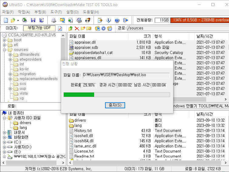
Task: Open the 설정(O) menu
Action: tap(73, 12)
